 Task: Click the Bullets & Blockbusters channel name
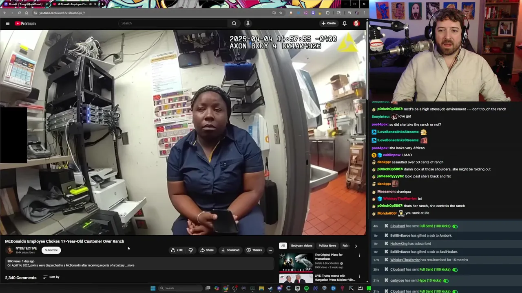coord(327,263)
